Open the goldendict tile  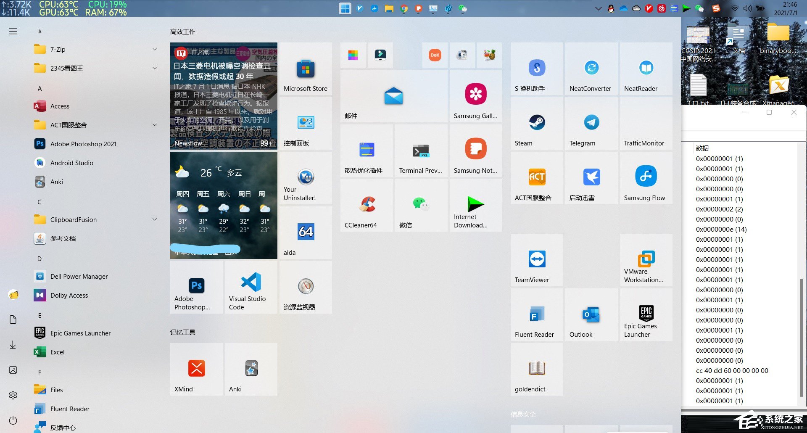pyautogui.click(x=536, y=369)
